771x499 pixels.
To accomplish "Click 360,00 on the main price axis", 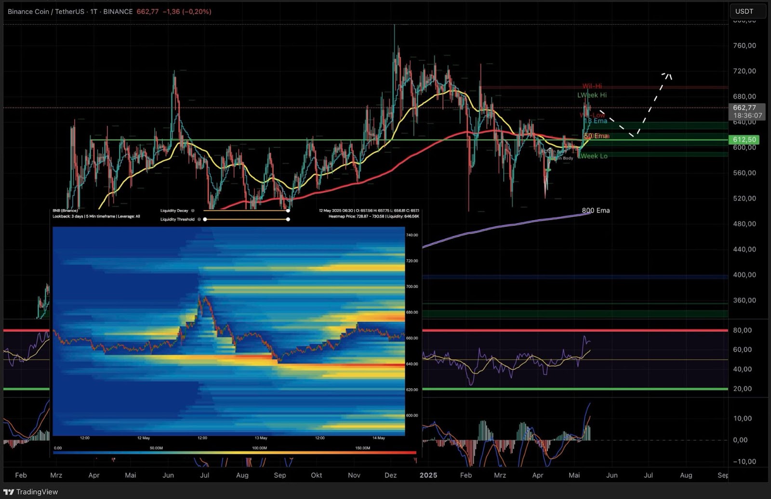I will point(744,301).
